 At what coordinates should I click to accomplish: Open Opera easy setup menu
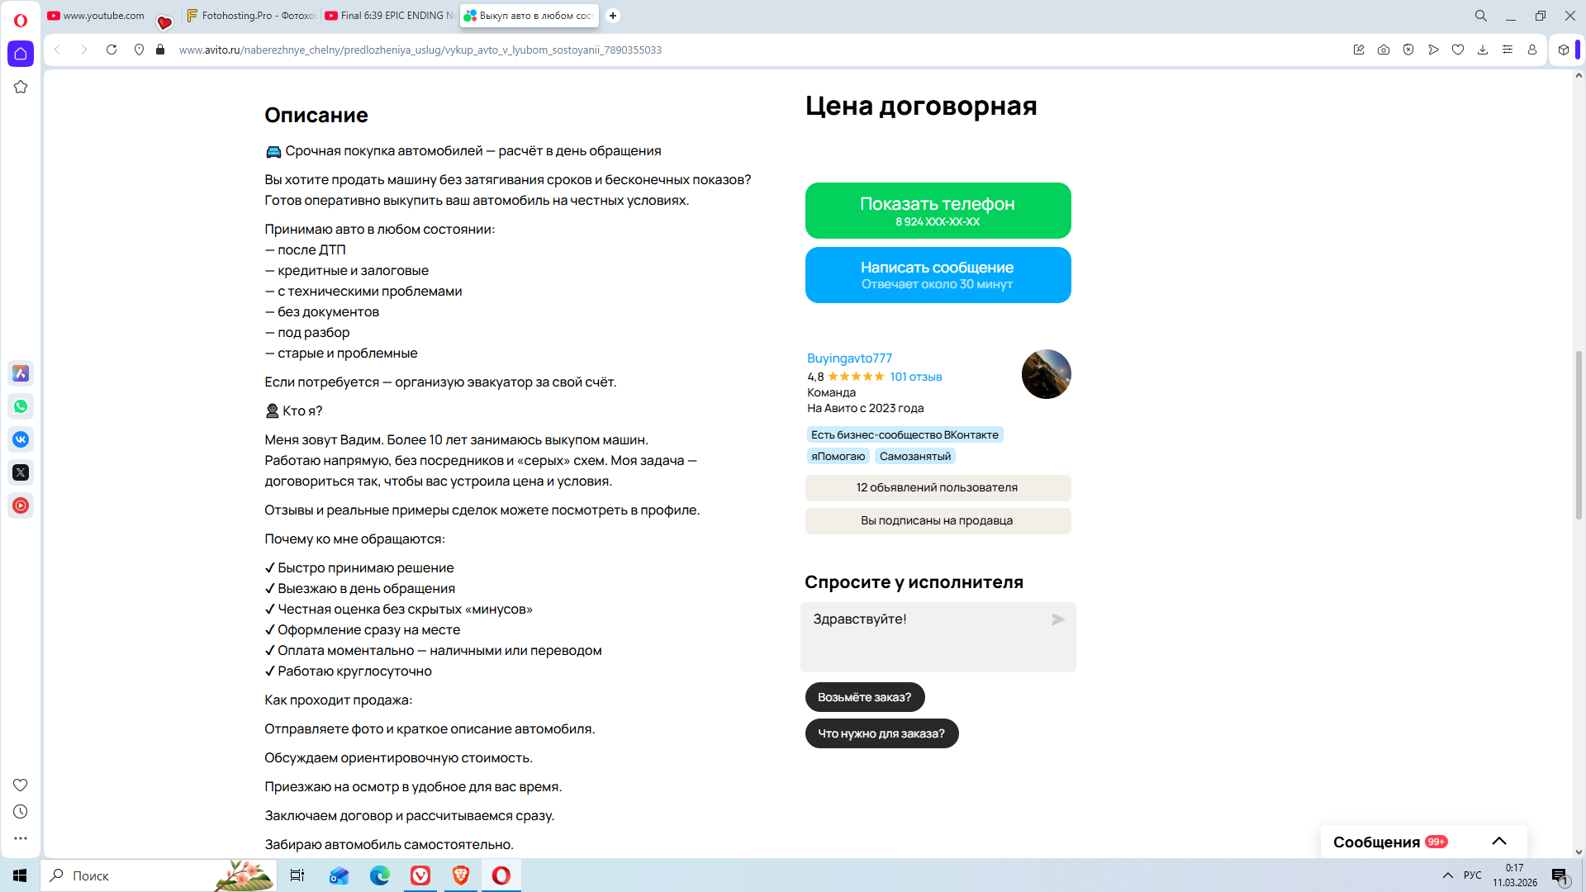(1508, 50)
